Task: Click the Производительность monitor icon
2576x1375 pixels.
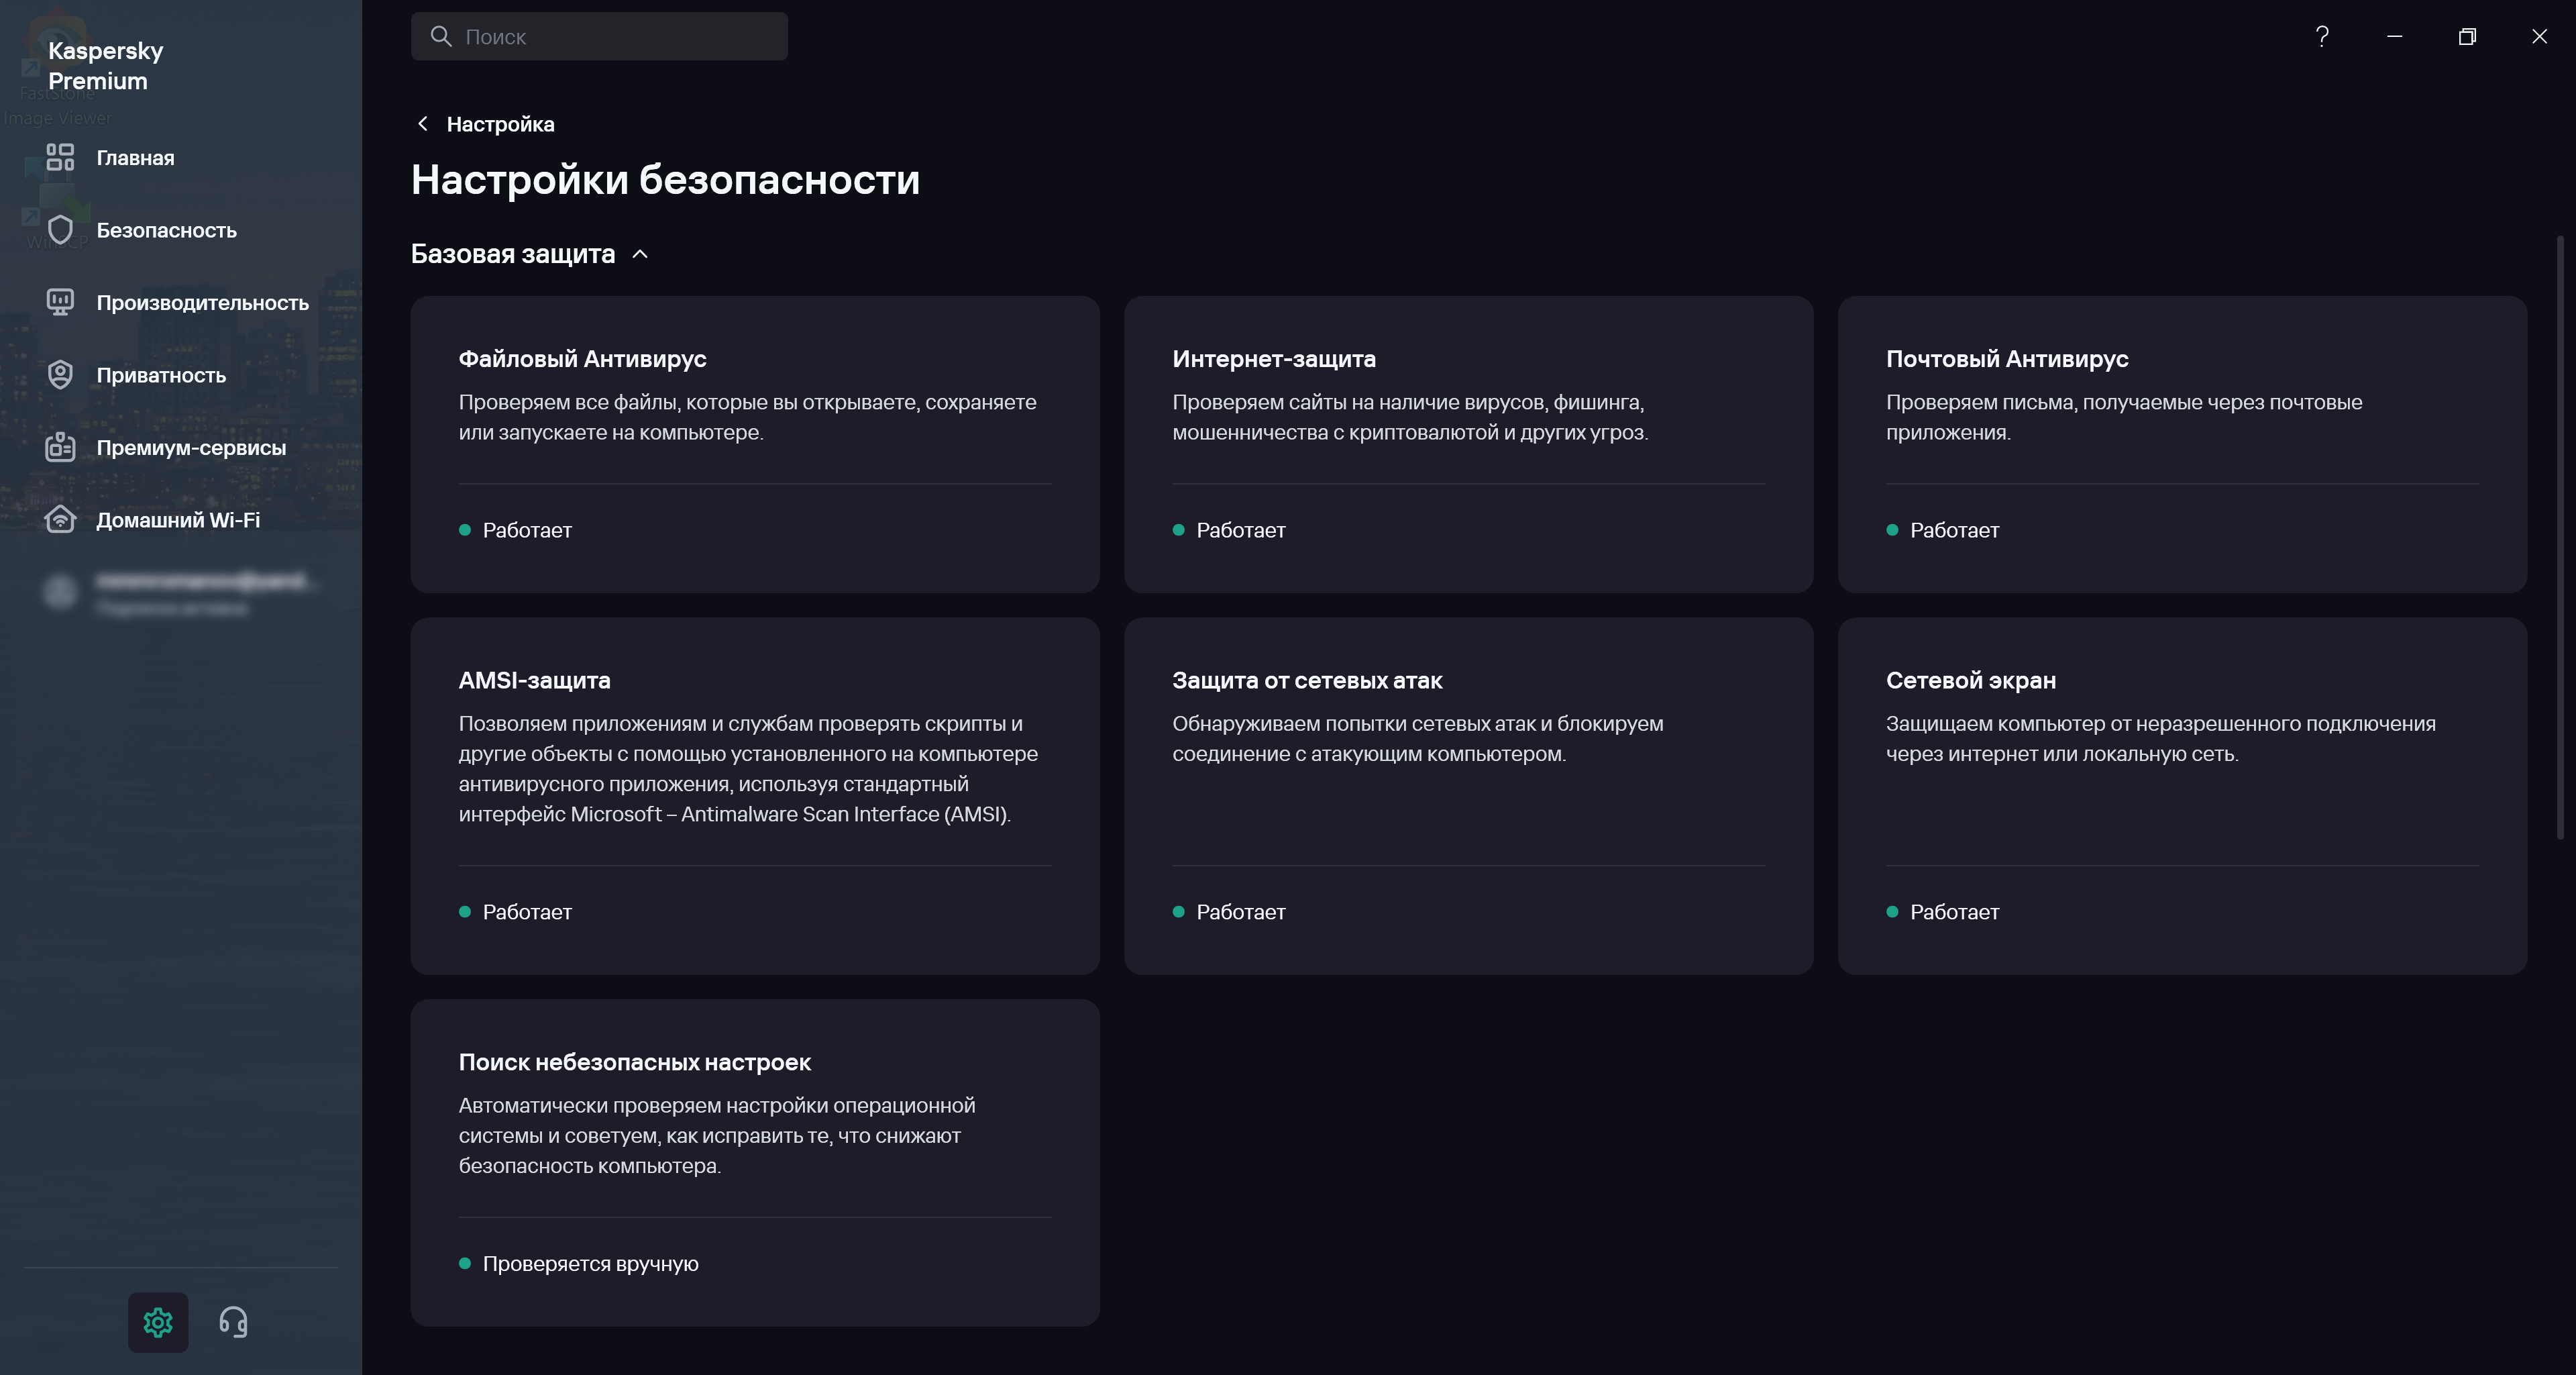Action: 60,302
